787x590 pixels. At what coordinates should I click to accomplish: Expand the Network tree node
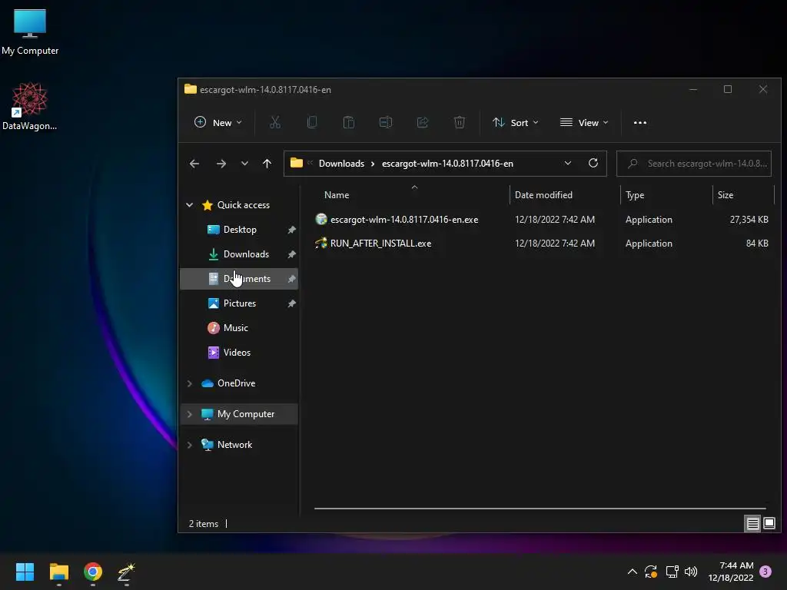(x=189, y=445)
